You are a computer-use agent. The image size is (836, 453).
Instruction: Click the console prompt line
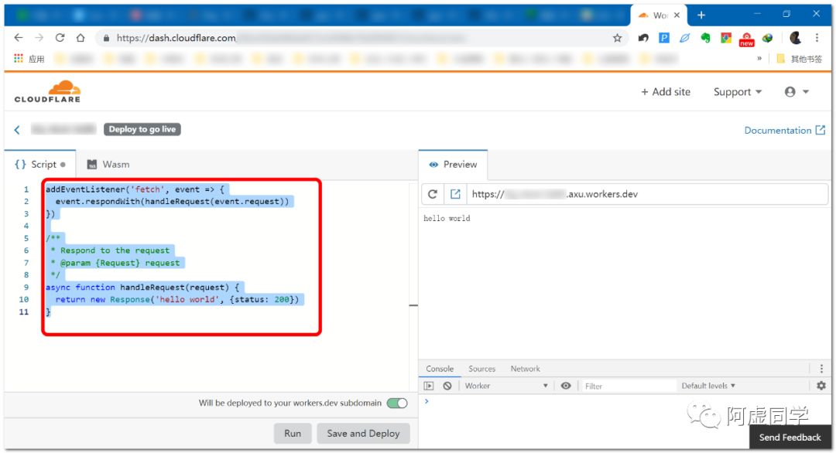coord(624,402)
